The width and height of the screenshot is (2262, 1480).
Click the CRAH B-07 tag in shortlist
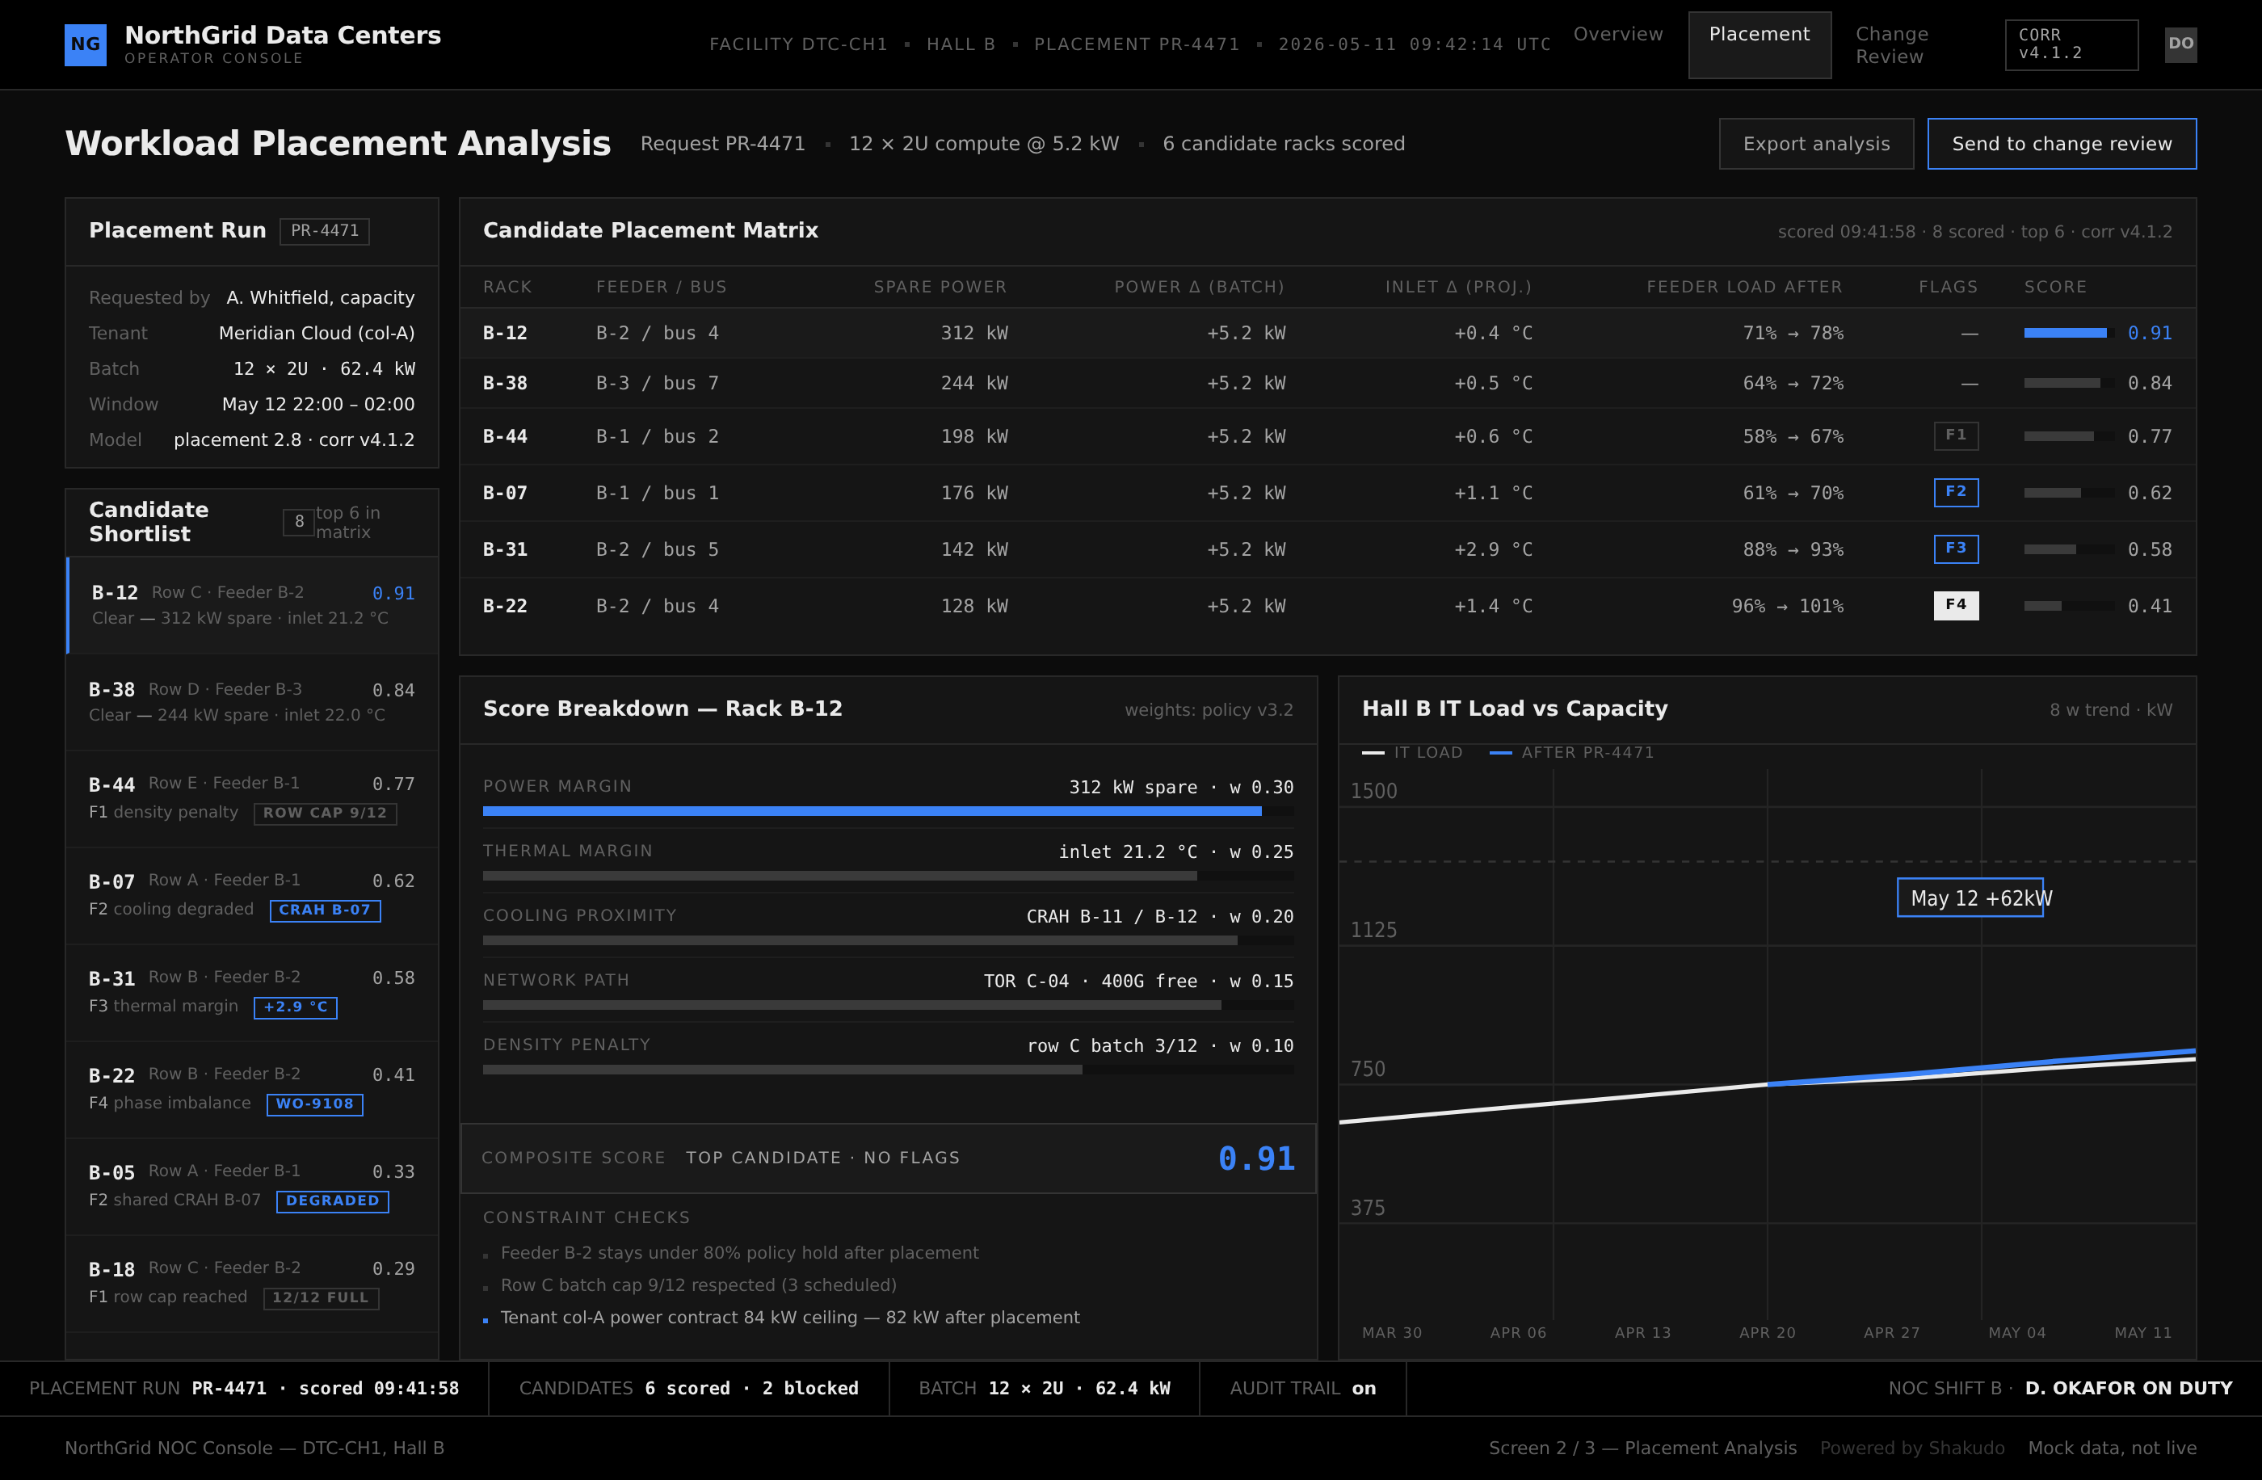pyautogui.click(x=325, y=910)
